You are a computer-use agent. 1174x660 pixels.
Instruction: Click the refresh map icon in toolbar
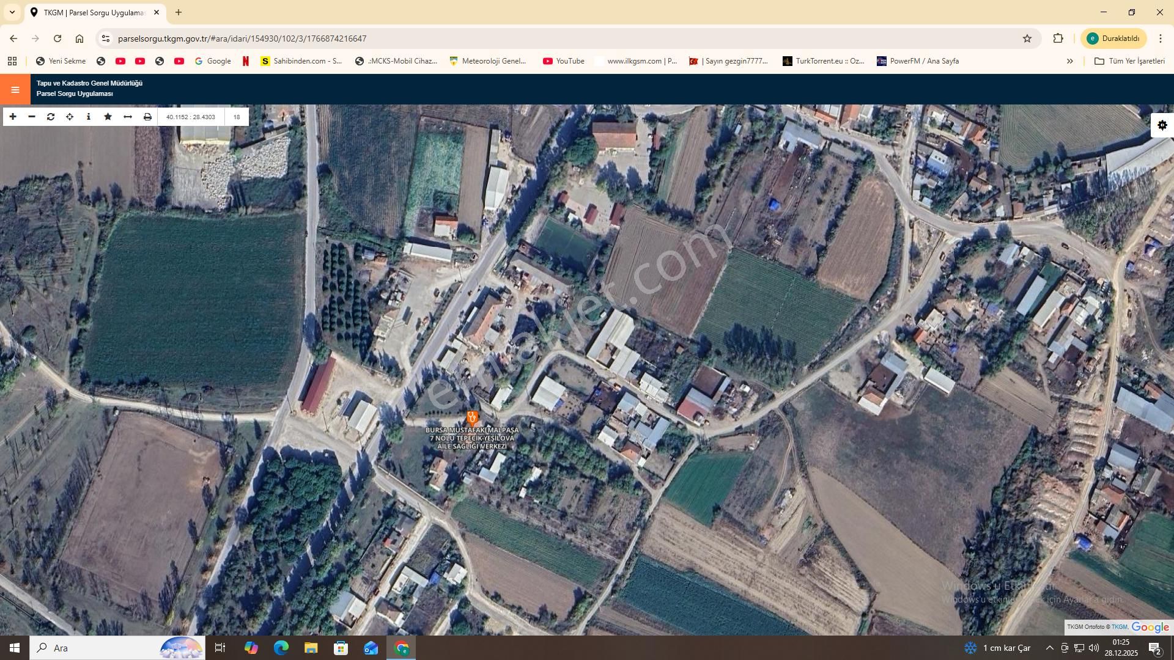pyautogui.click(x=51, y=117)
